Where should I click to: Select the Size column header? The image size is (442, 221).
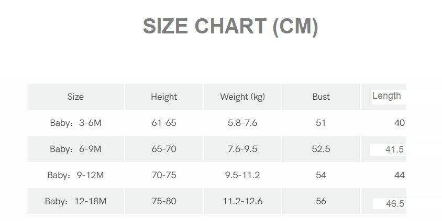click(x=75, y=97)
